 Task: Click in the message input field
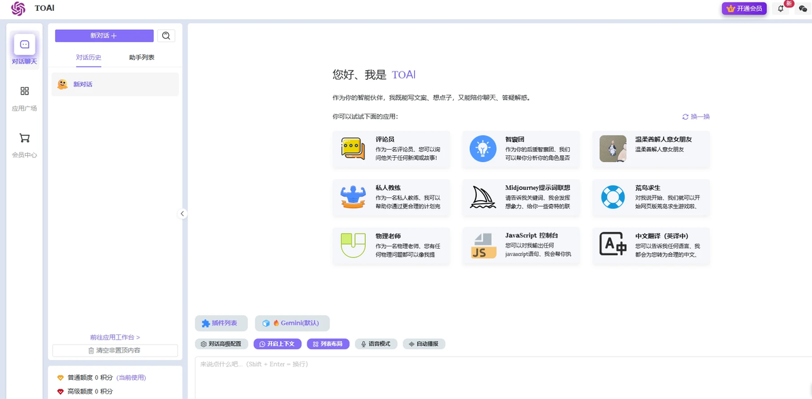click(503, 378)
